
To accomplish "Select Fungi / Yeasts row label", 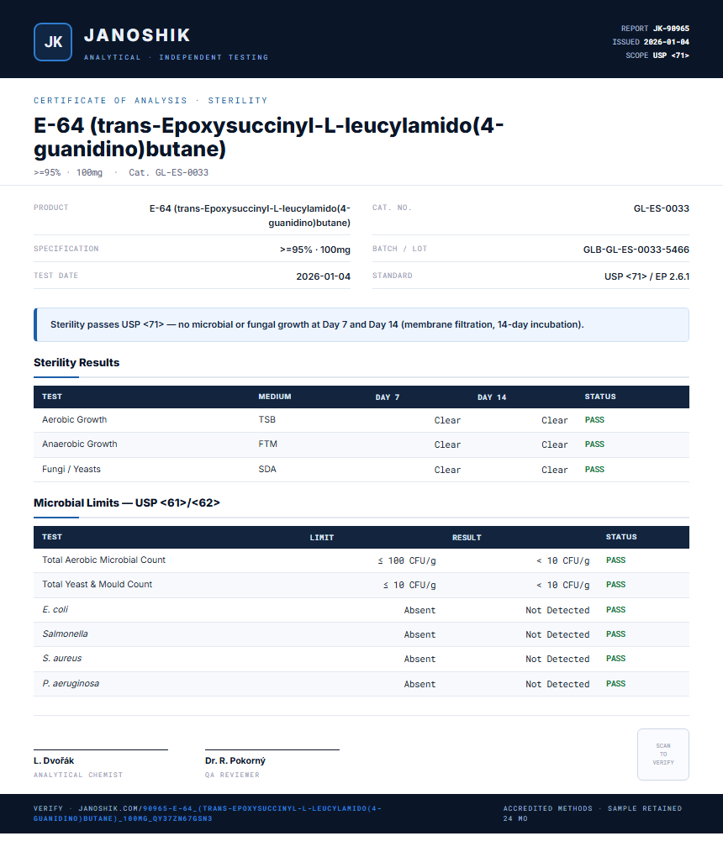I will [71, 470].
